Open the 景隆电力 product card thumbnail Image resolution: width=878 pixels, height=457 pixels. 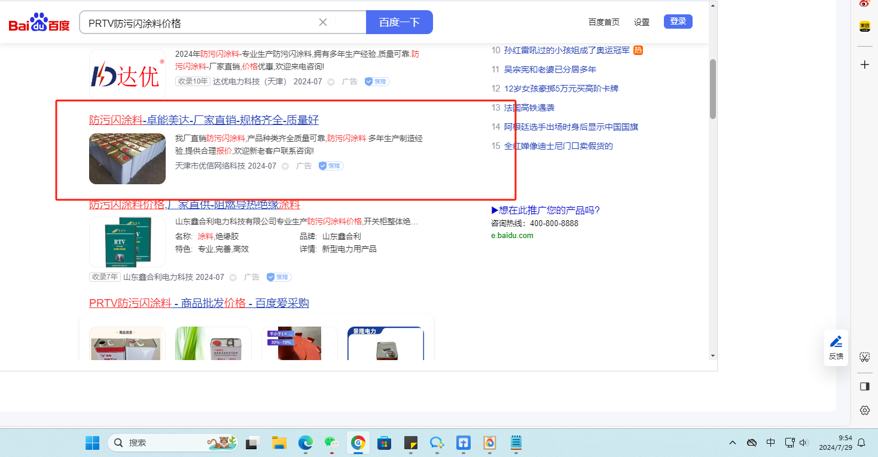pyautogui.click(x=386, y=343)
